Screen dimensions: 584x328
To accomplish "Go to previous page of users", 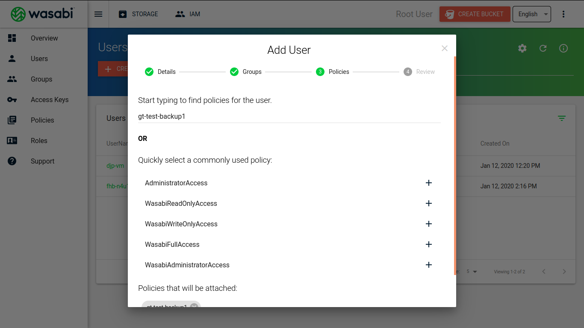I will [x=544, y=272].
